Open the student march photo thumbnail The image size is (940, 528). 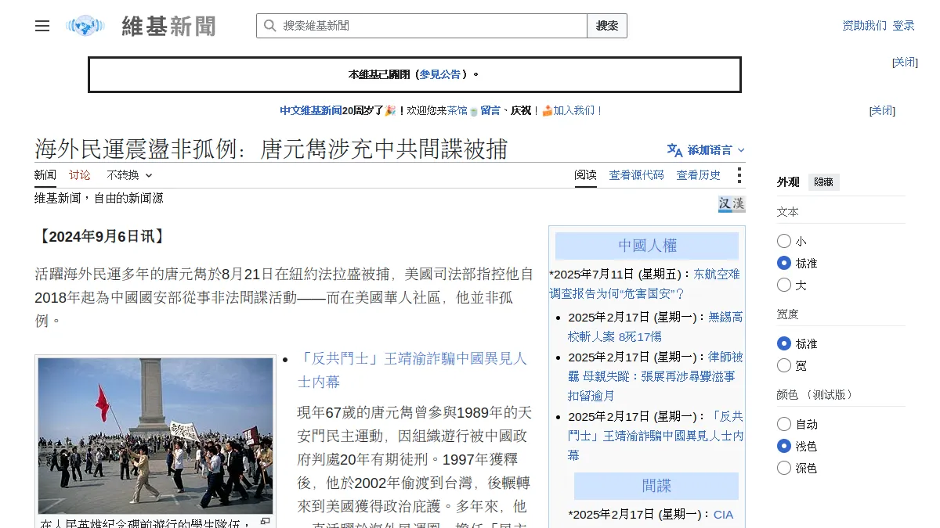point(155,436)
